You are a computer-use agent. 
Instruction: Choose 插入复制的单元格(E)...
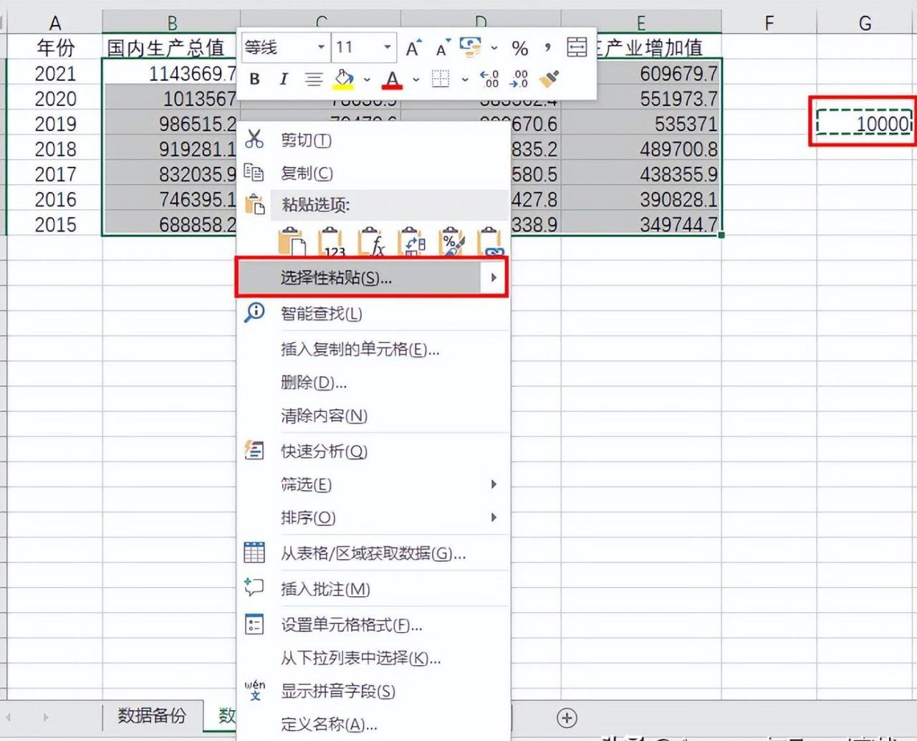pyautogui.click(x=373, y=349)
